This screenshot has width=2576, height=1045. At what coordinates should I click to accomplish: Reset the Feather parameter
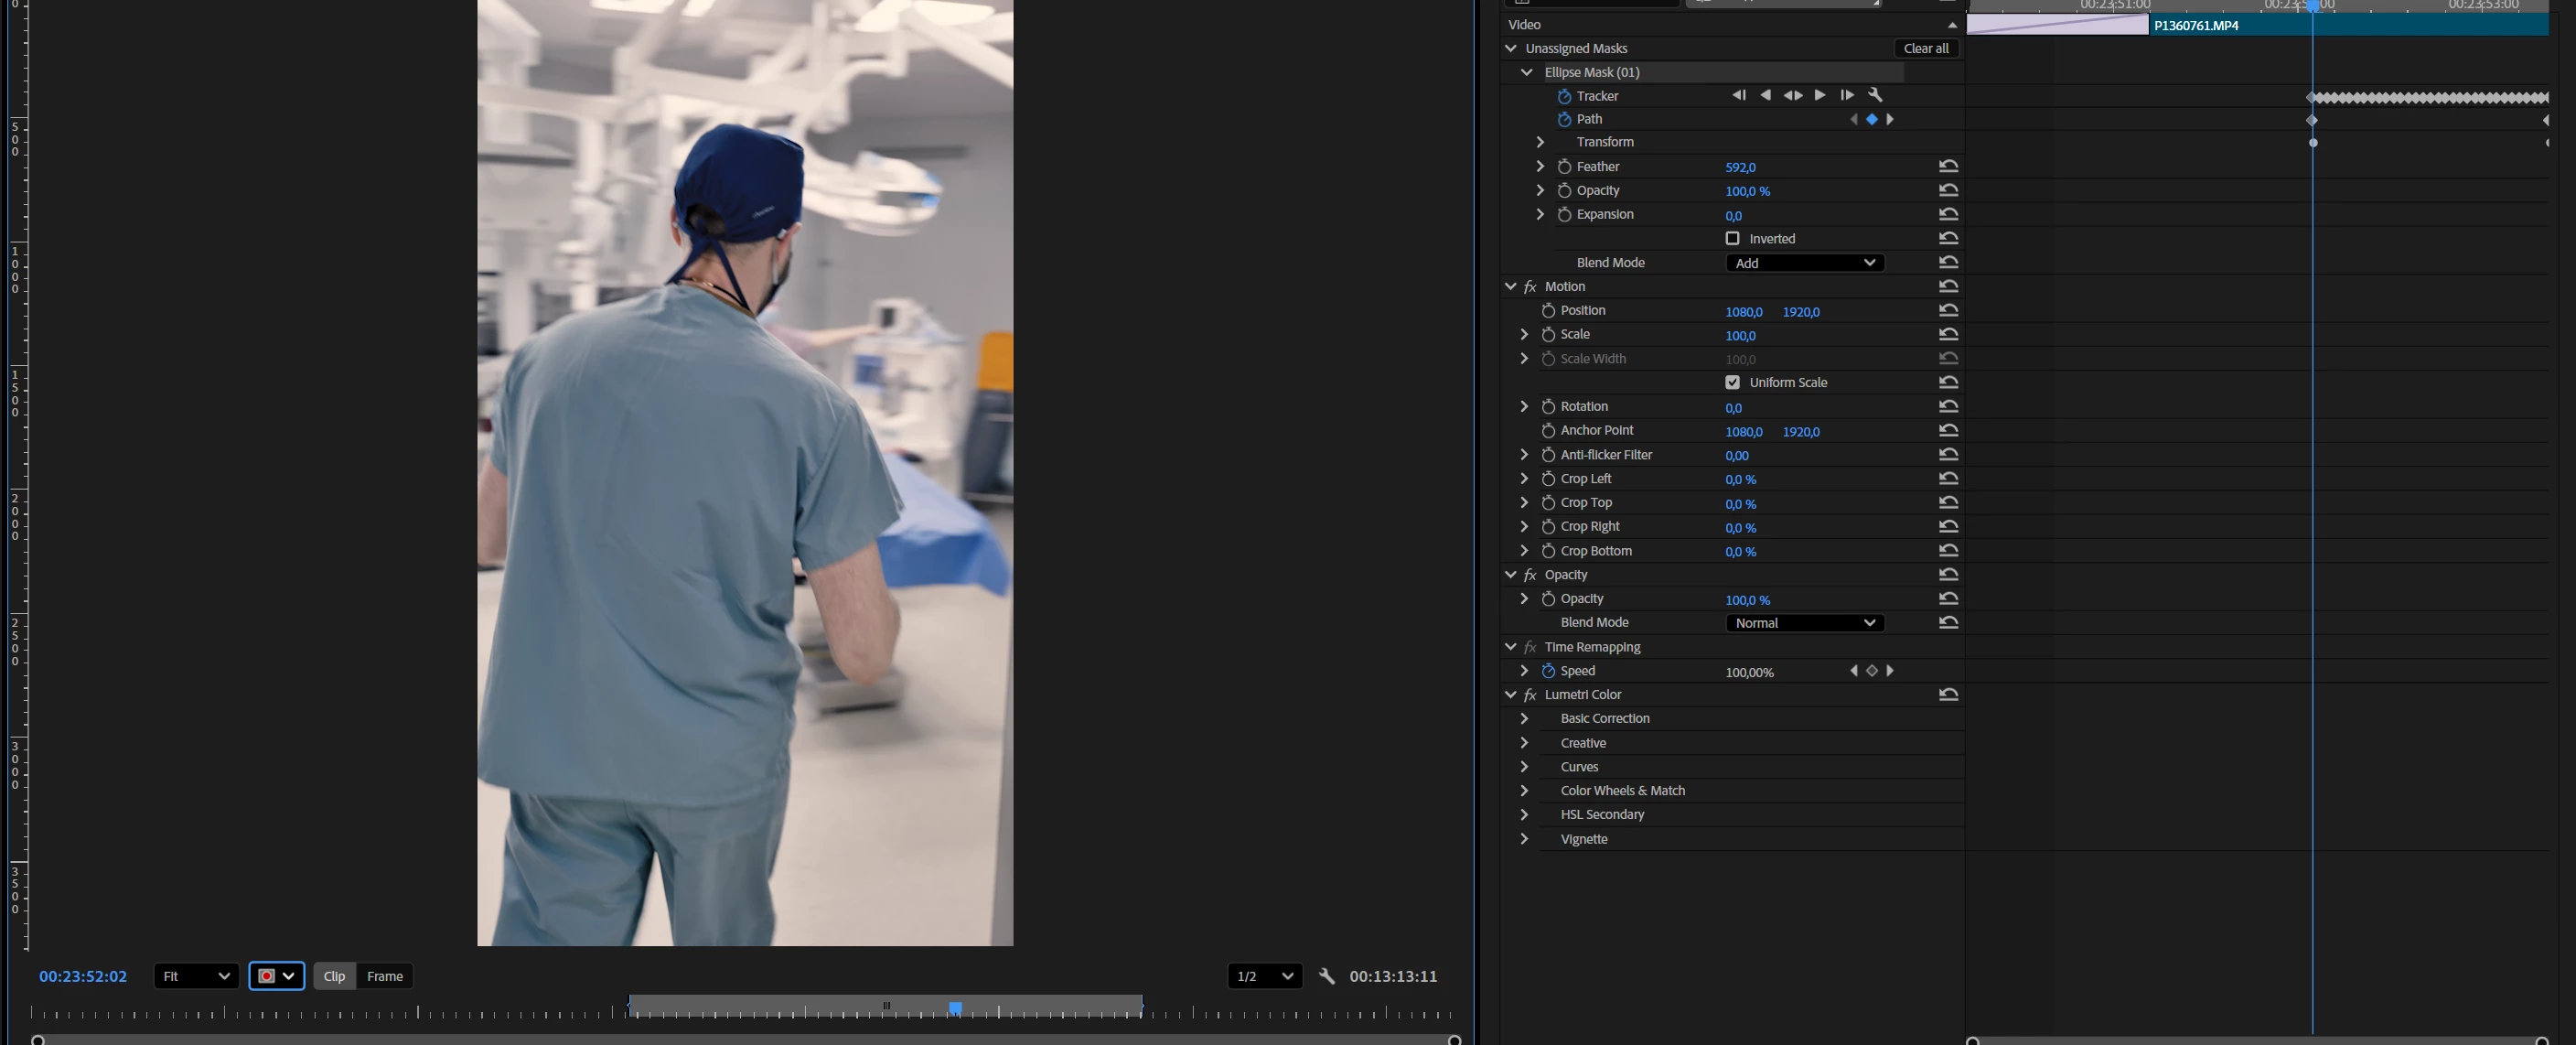1948,167
